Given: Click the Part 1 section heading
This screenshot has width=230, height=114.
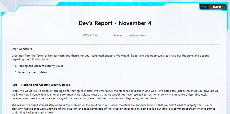Looking at the screenshot, I should click(x=41, y=85).
